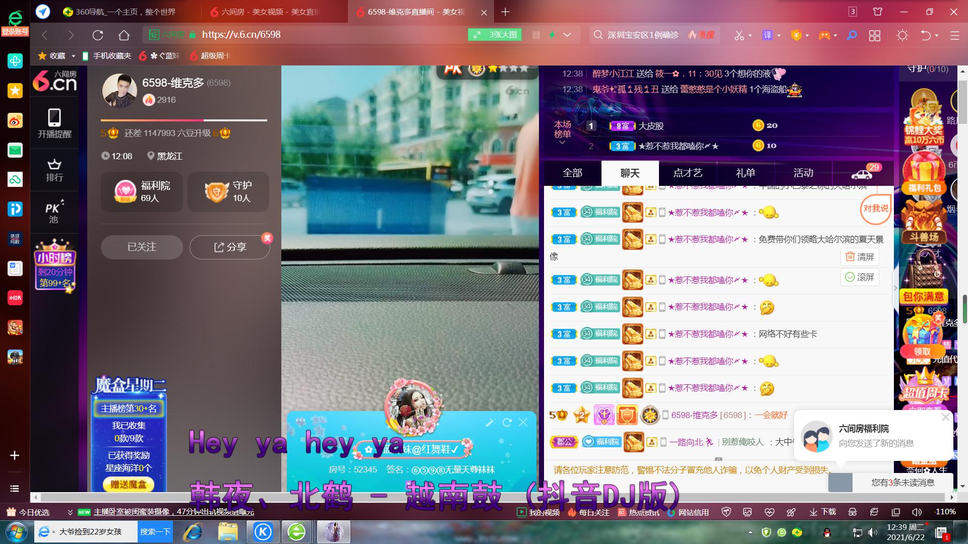Click the reload page icon
This screenshot has width=968, height=544.
[x=98, y=35]
